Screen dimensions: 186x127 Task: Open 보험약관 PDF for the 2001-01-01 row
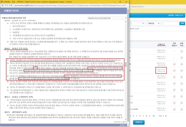point(181,64)
